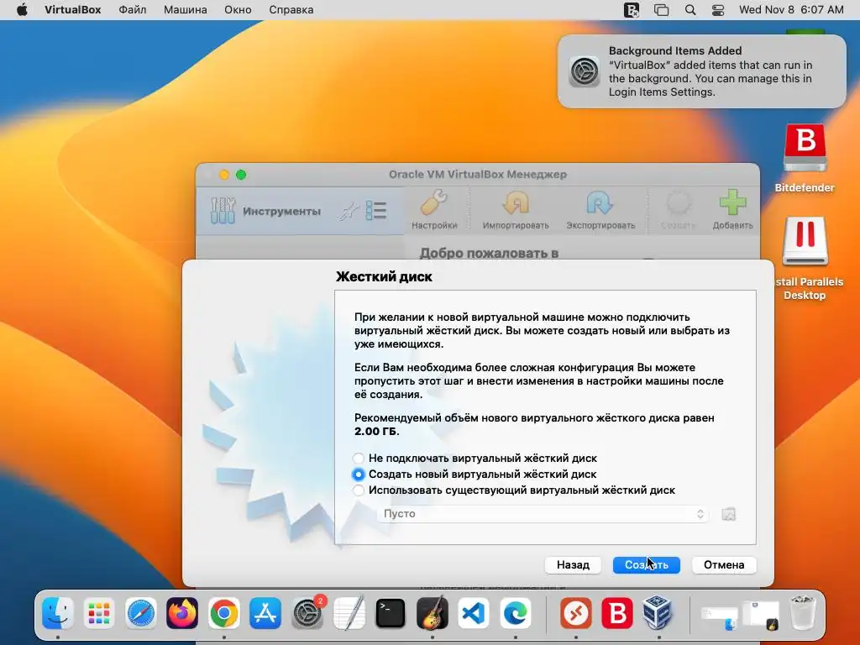Click 'Импортировать' toolbar icon
This screenshot has height=645, width=860.
516,209
